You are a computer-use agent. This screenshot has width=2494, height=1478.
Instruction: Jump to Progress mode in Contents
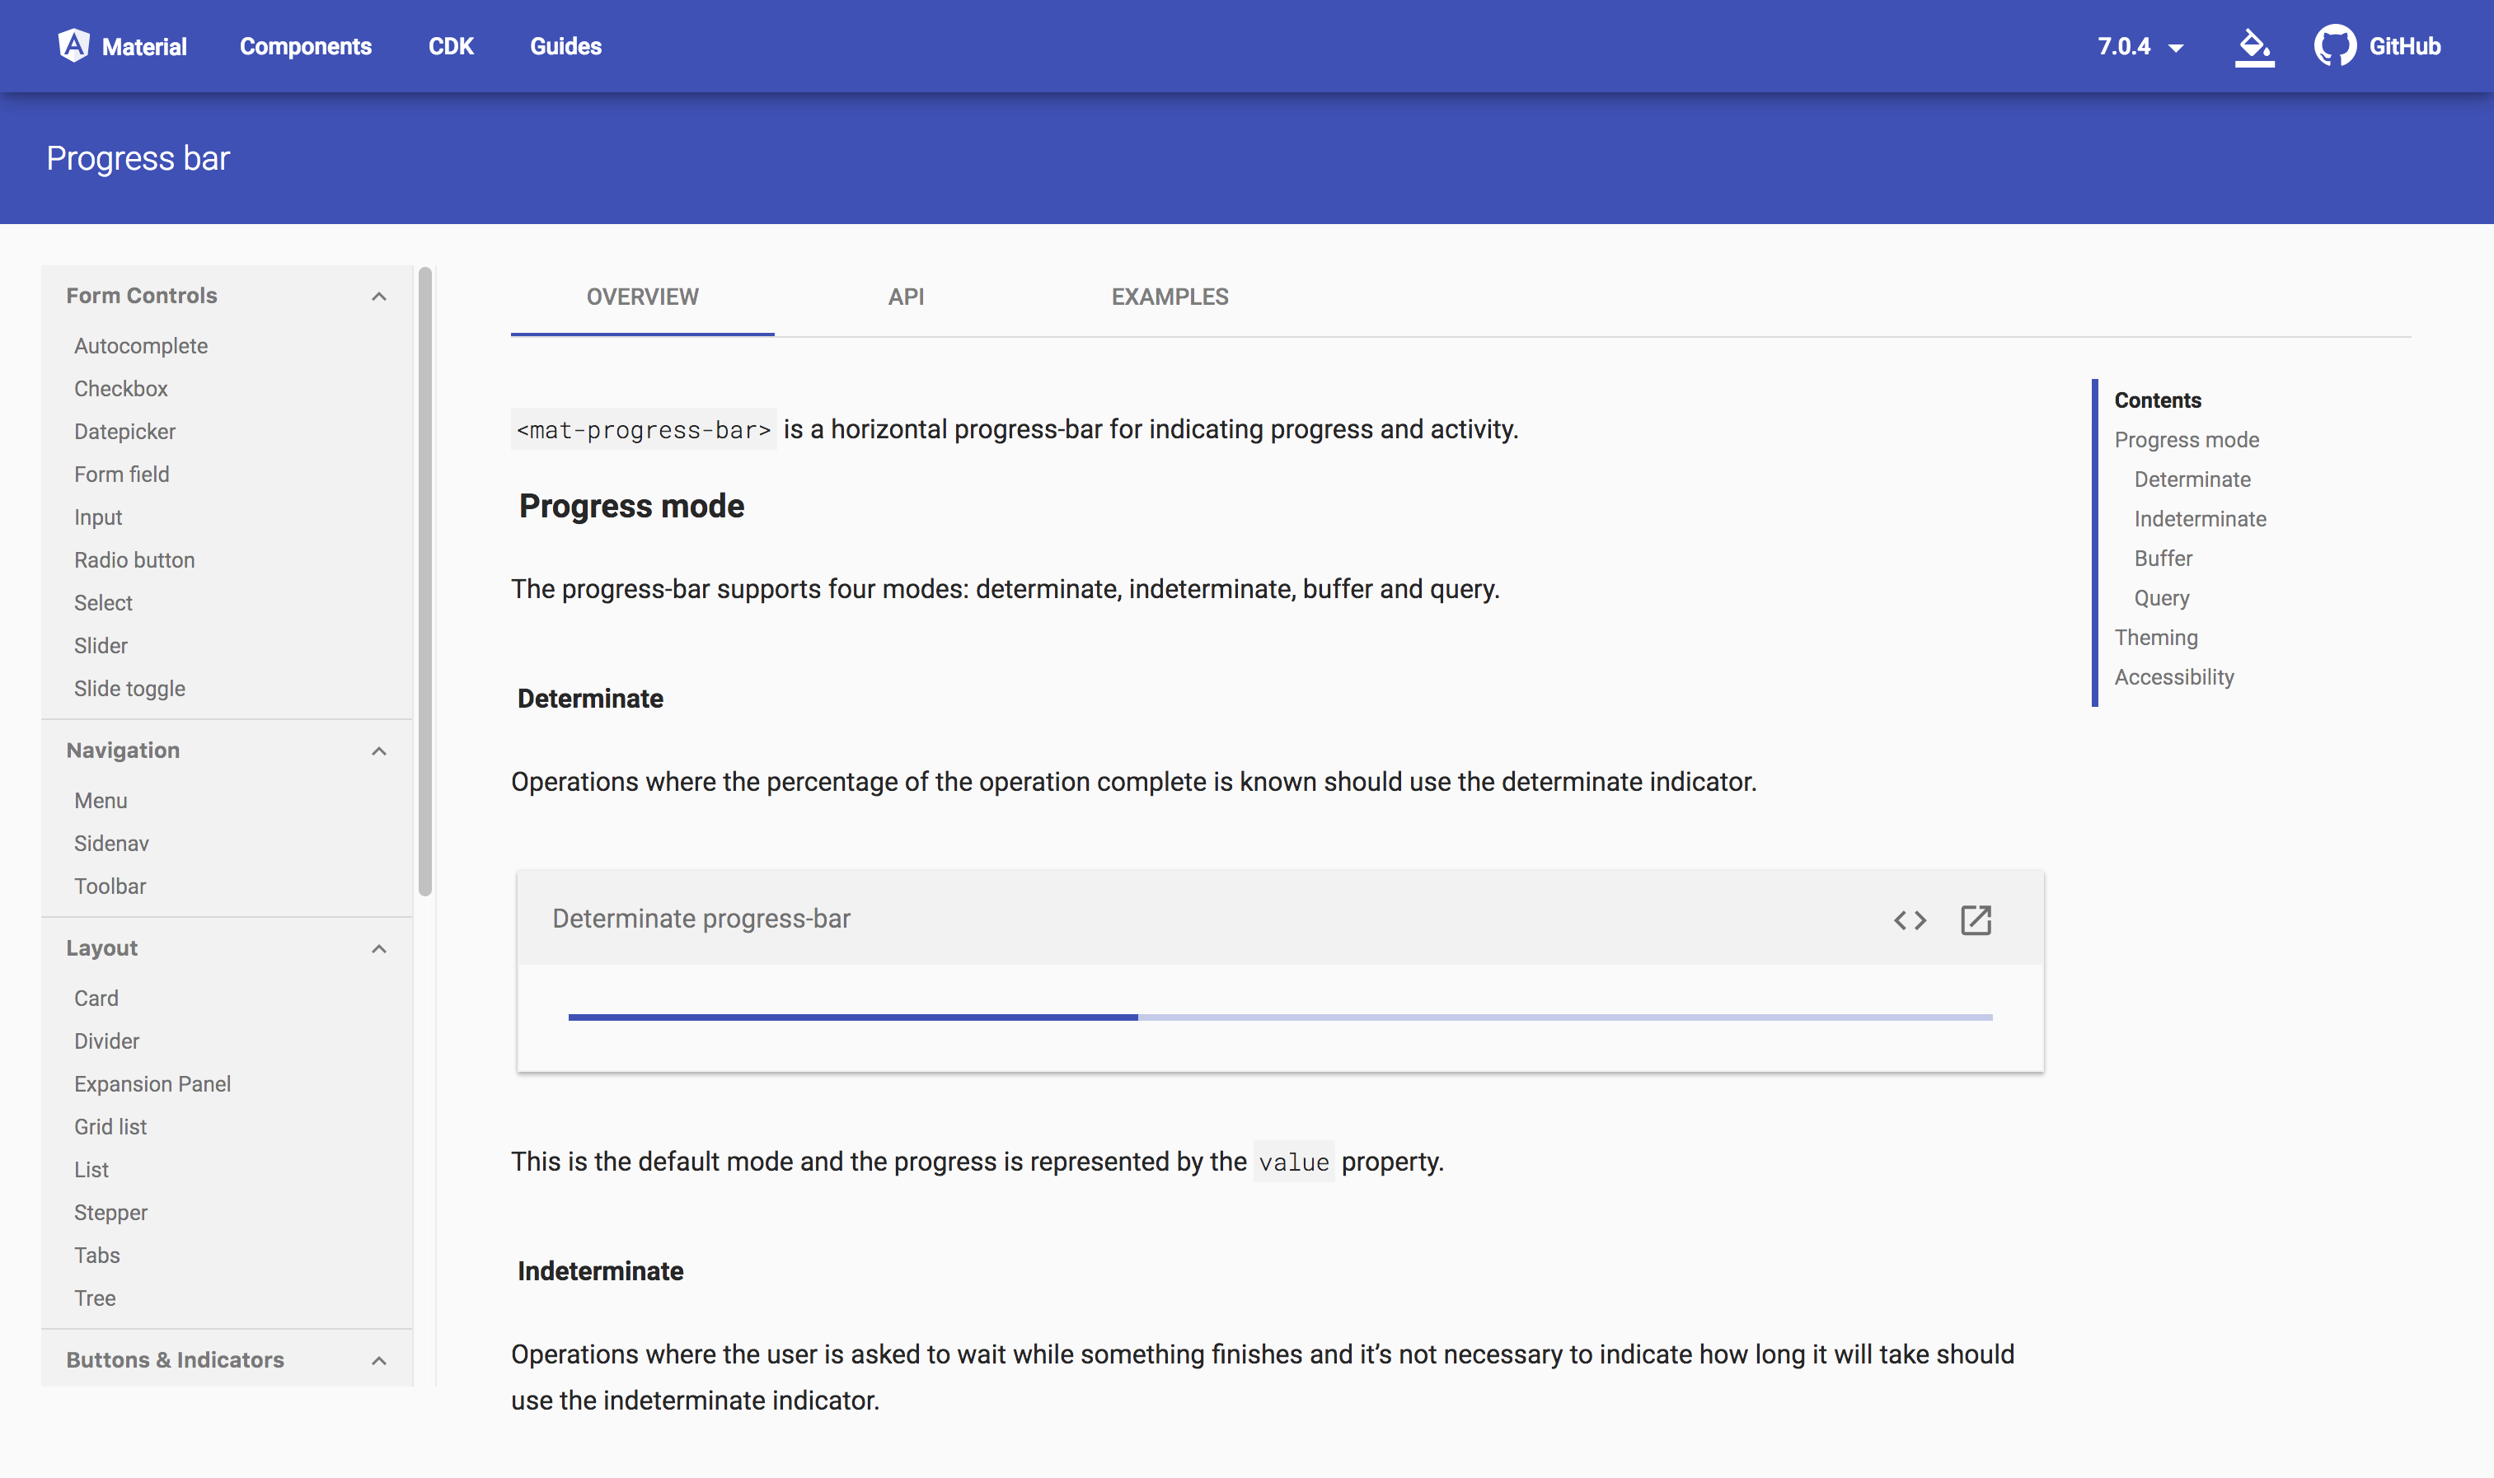click(x=2186, y=439)
